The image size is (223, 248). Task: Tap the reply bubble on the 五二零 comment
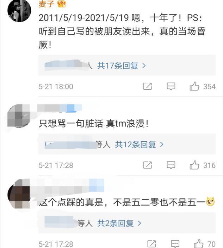175,244
